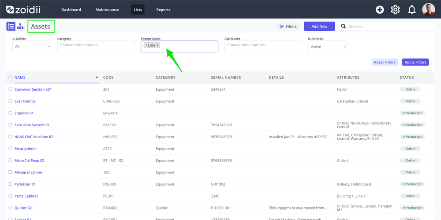Image resolution: width=441 pixels, height=220 pixels.
Task: Open Maintenance menu
Action: click(107, 10)
